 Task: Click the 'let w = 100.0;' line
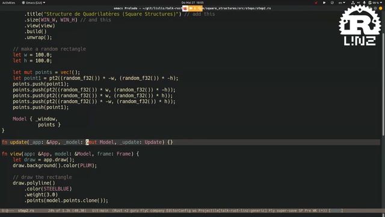click(32, 55)
